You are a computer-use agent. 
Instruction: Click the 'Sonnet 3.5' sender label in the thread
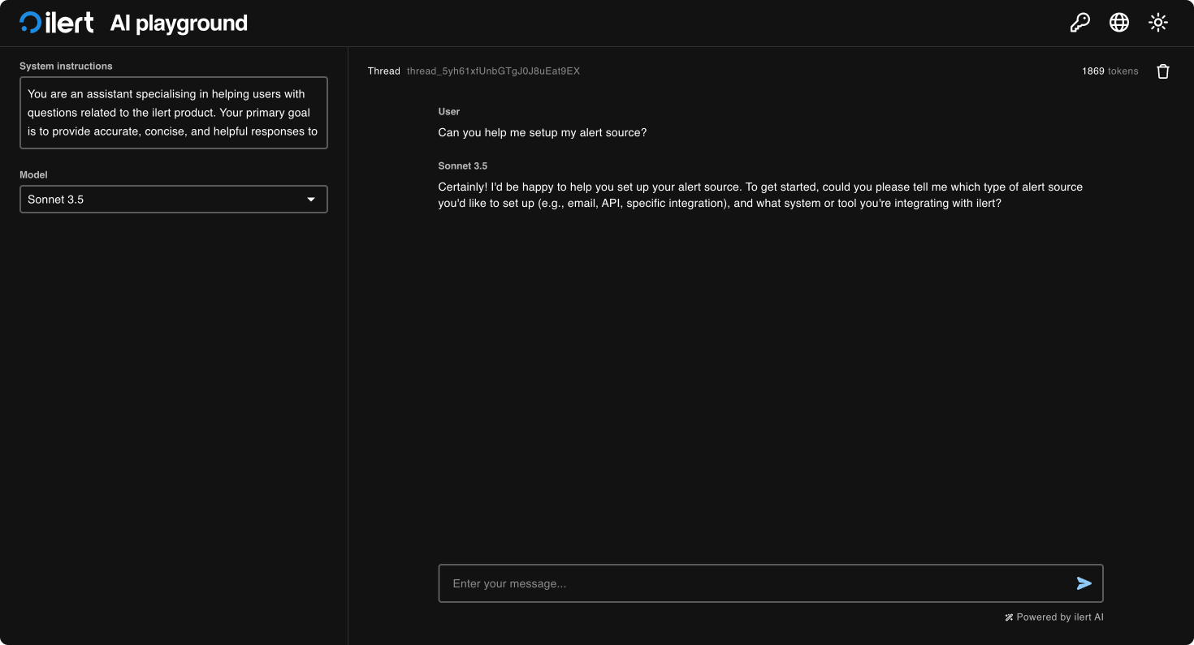coord(463,166)
